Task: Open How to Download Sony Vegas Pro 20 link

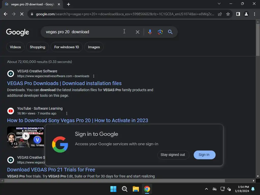Action: click(77, 120)
